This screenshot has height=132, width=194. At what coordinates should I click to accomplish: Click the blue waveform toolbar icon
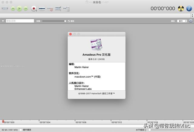coord(42,8)
